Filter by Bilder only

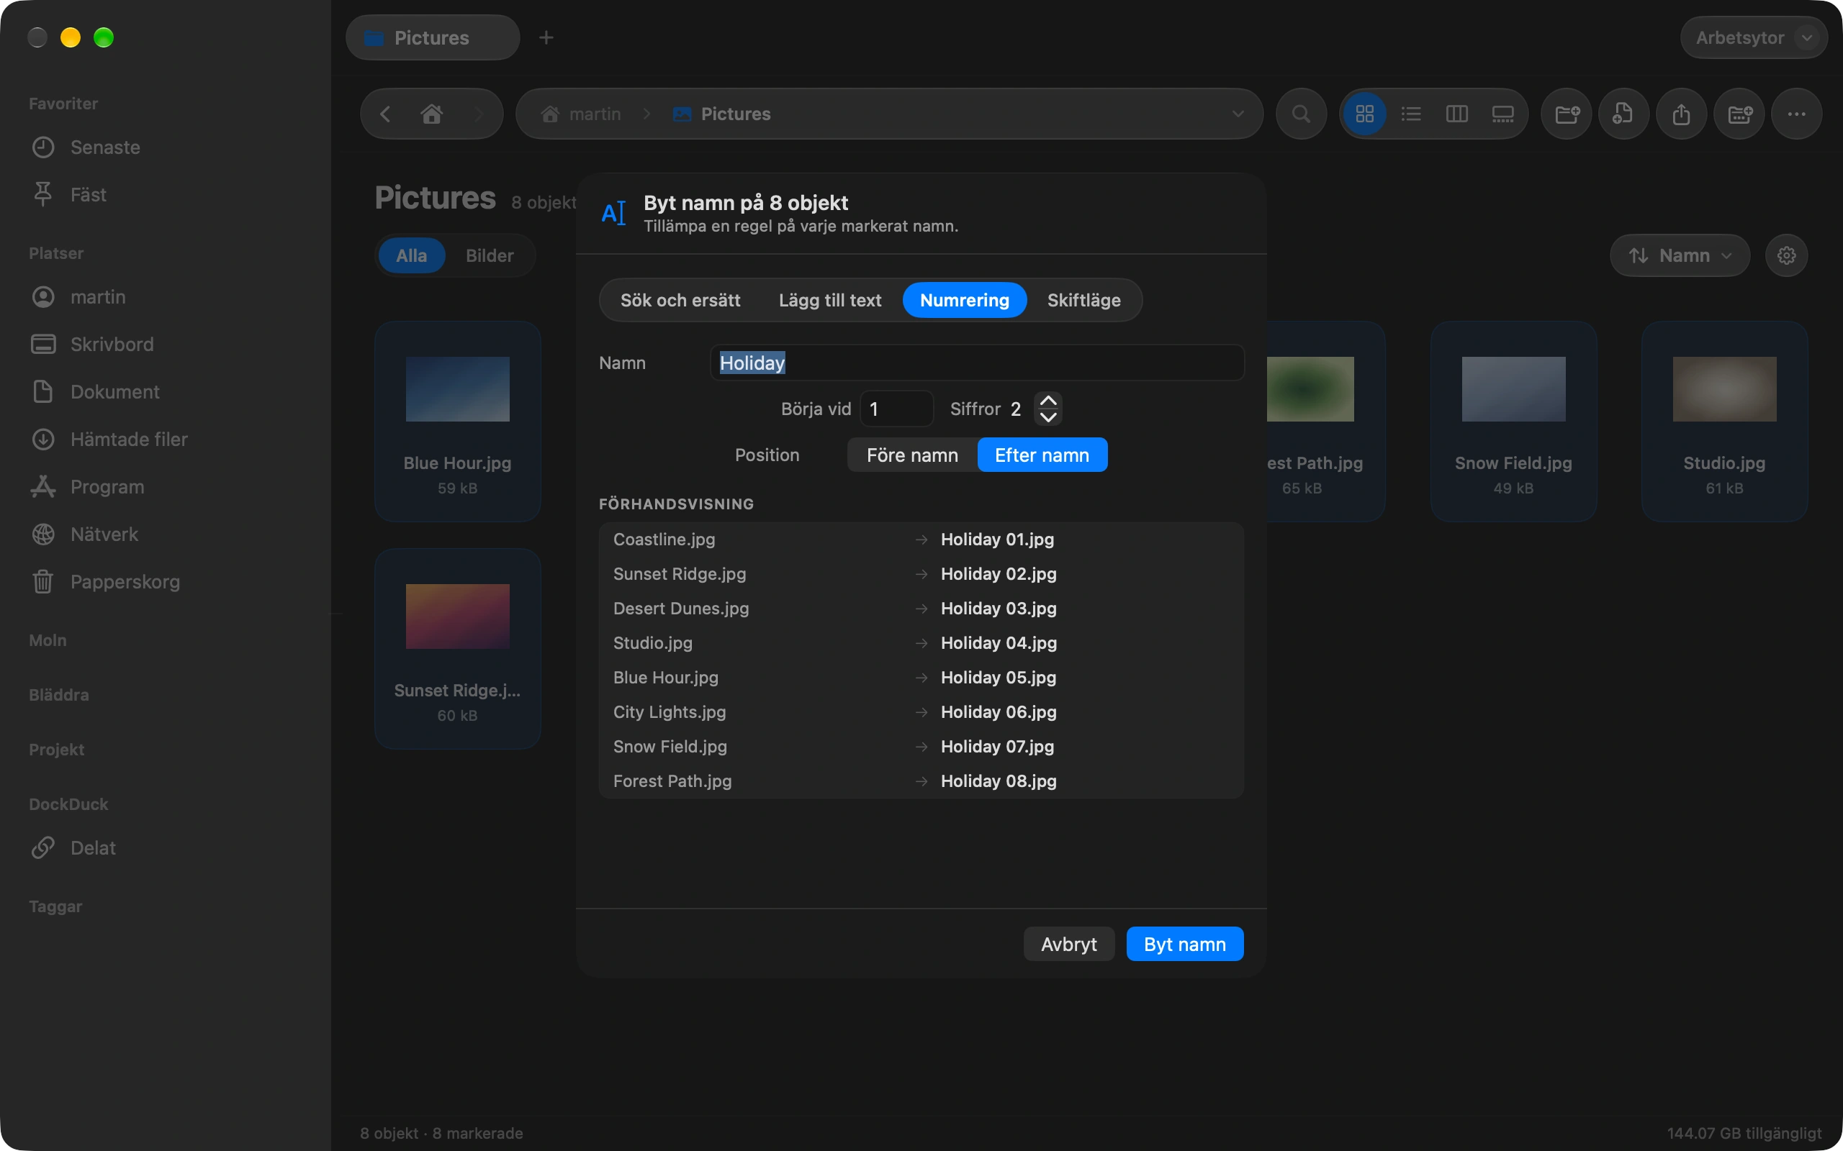490,256
